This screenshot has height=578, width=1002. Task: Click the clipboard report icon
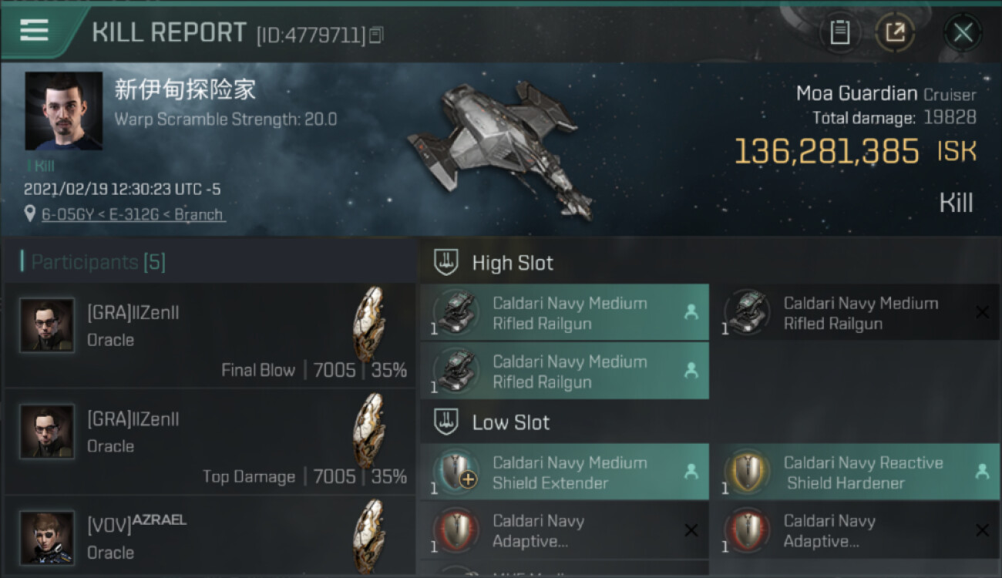(x=839, y=32)
